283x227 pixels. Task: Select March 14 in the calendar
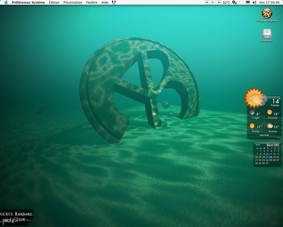257,157
